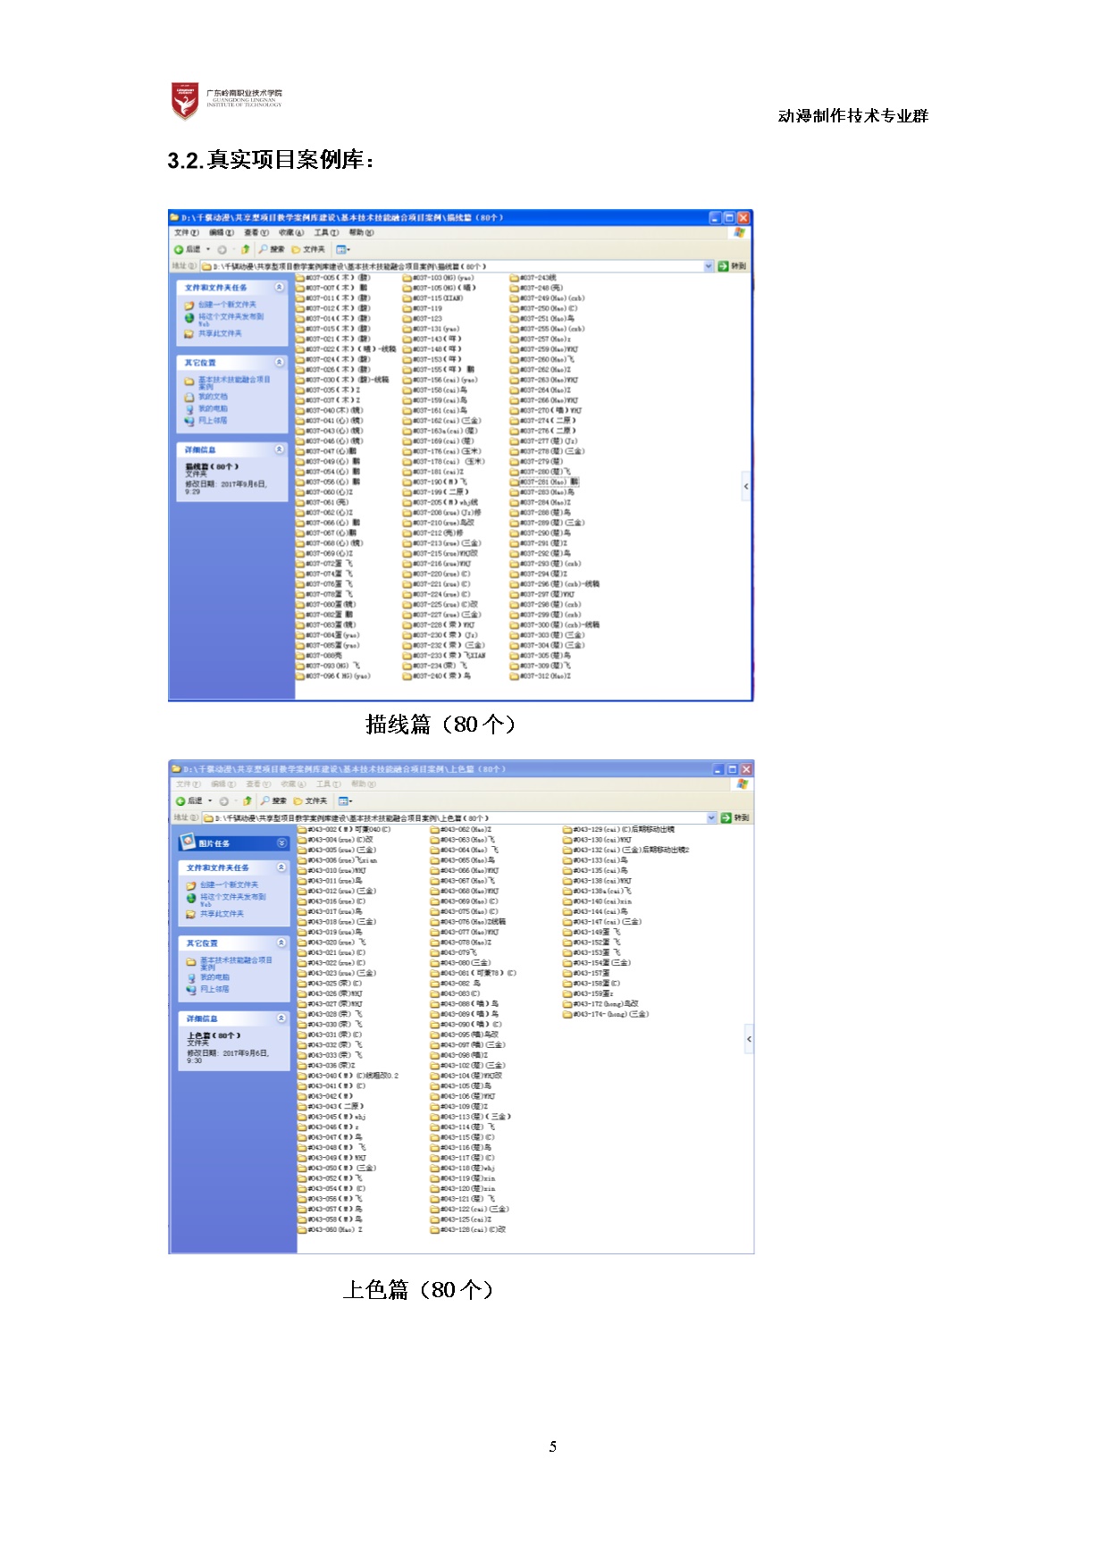Collapse the 详细信息 panel in the 上色篇 window

(x=281, y=1018)
